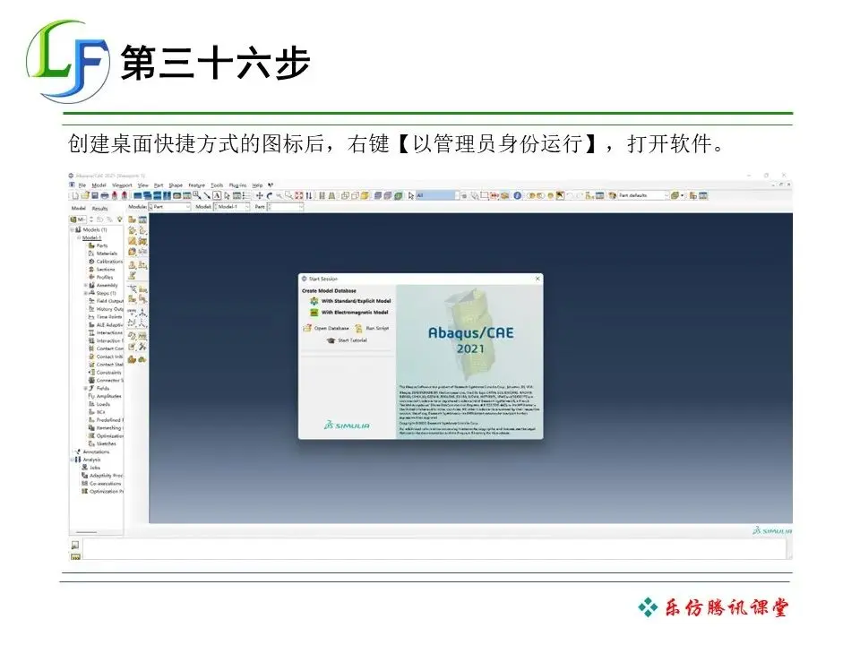Click the model tree light bulb icon
Screen dimensions: 860x645
pos(119,219)
